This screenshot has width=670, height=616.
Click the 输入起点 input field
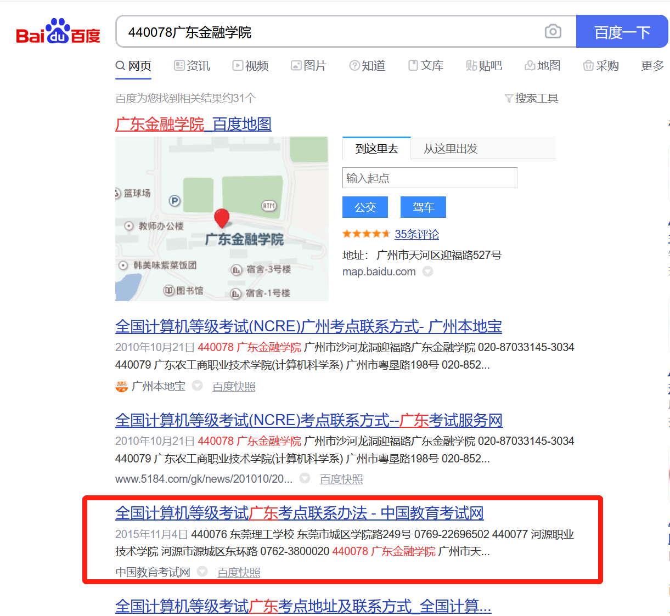(430, 178)
